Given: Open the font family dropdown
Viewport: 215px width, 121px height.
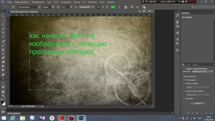Looking at the screenshot, I should tap(39, 7).
